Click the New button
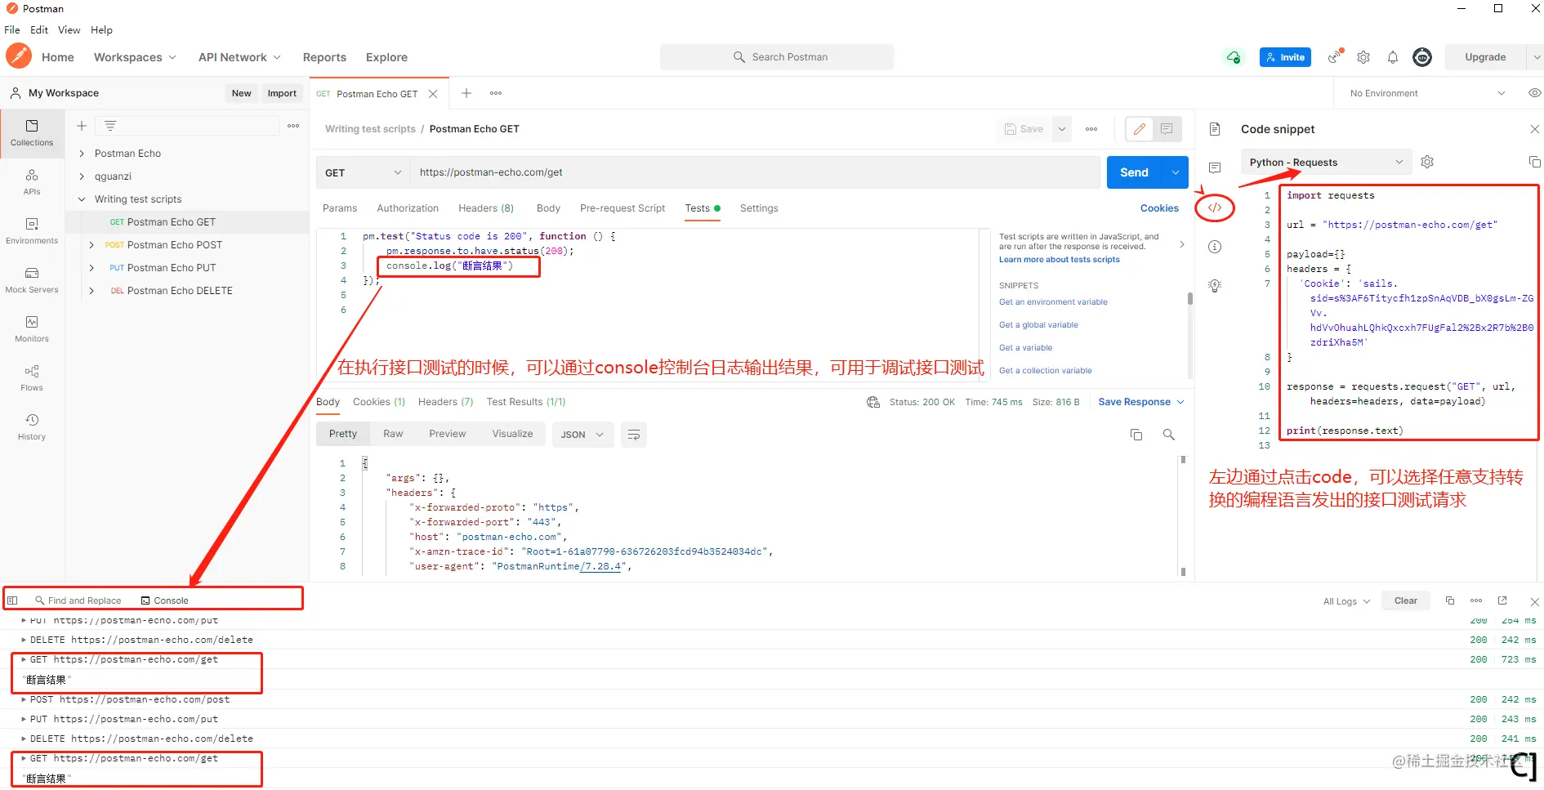This screenshot has height=790, width=1544. (241, 93)
